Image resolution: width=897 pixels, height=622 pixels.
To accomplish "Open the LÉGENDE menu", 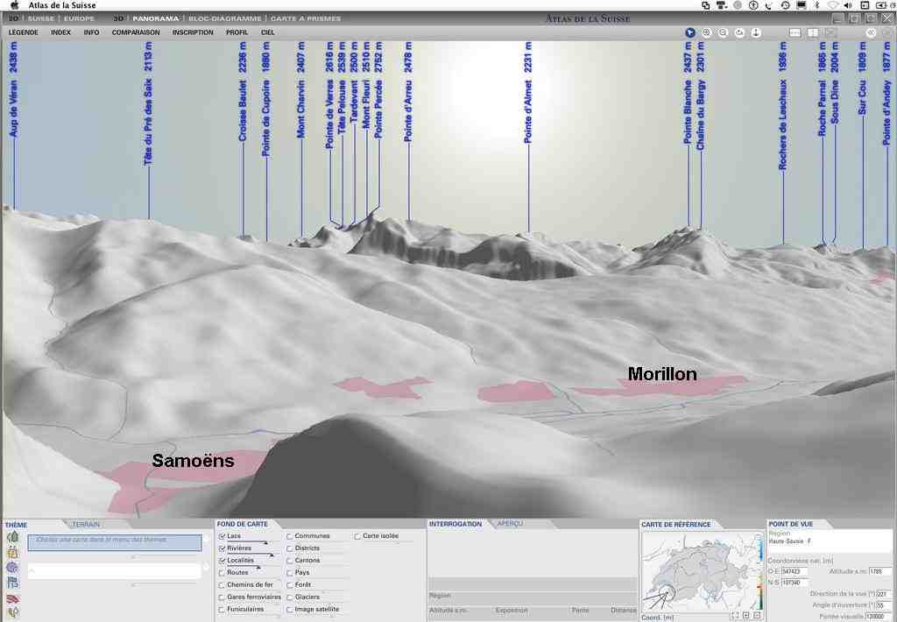I will pos(23,32).
